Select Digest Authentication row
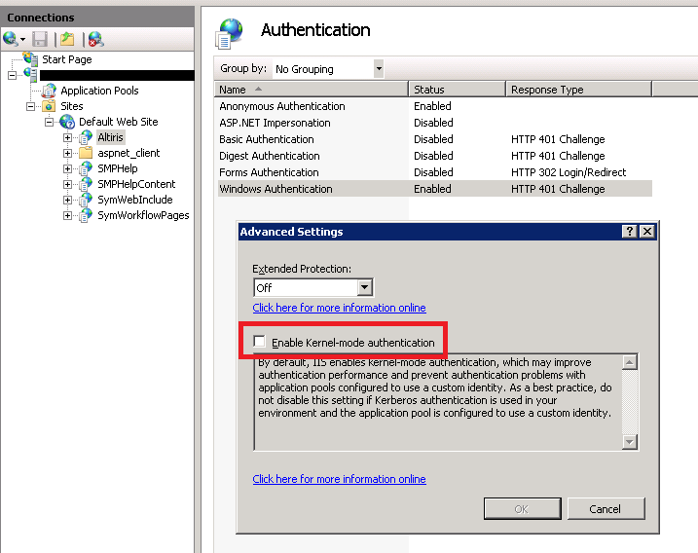 [x=435, y=156]
